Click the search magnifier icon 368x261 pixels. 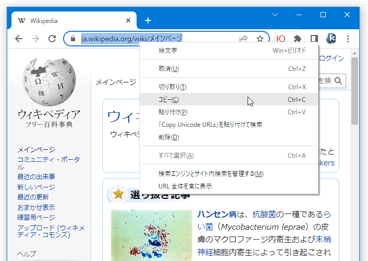click(338, 81)
